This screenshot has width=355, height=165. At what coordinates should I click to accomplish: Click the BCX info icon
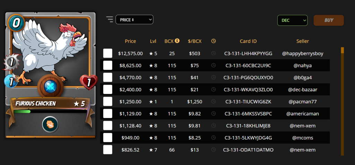point(177,41)
